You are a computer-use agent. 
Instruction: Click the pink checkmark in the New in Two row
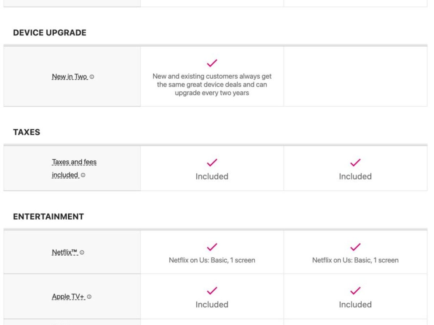point(212,63)
